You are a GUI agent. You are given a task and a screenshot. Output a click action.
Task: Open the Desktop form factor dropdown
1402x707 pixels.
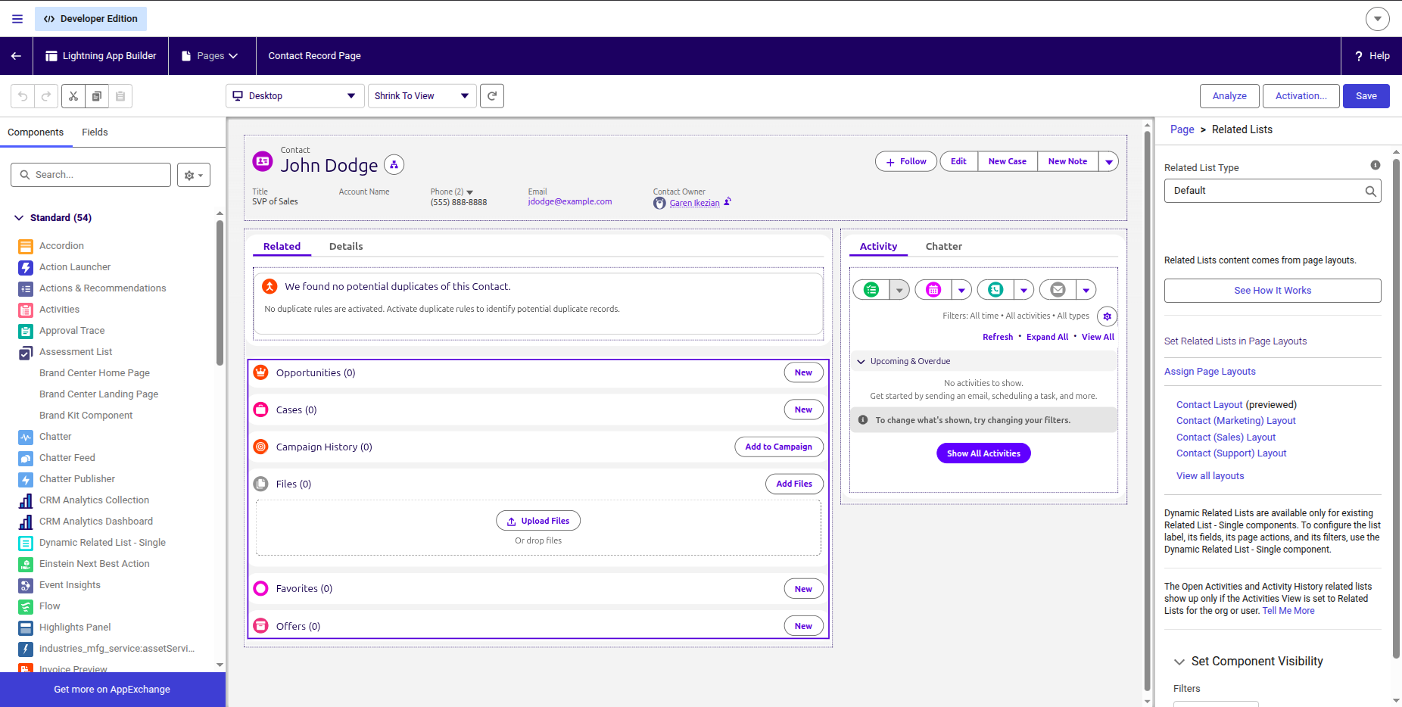click(295, 96)
